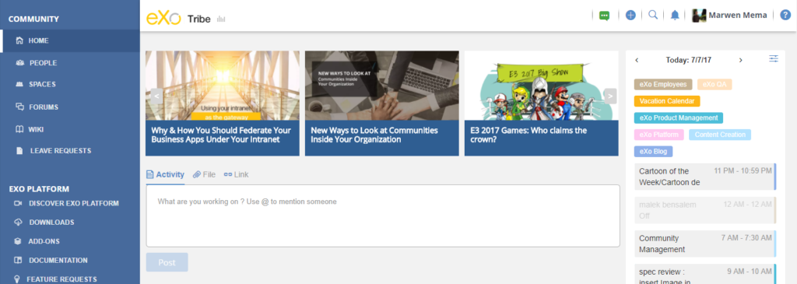
Task: Go to previous day in calendar
Action: coord(637,60)
